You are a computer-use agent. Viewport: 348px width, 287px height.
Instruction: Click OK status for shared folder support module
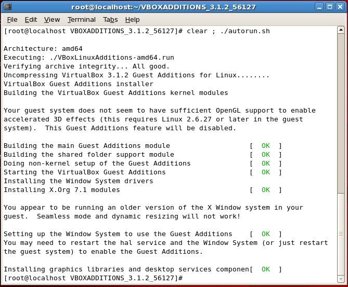[x=266, y=155]
